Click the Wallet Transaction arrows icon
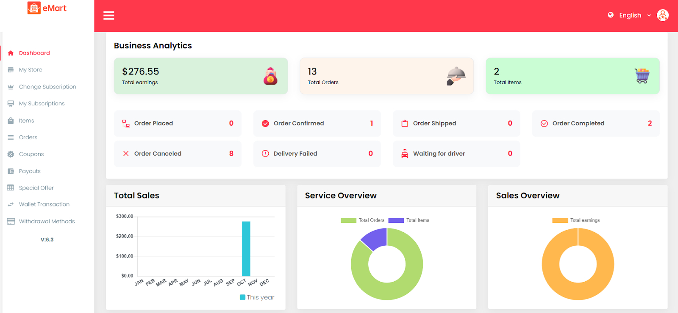The height and width of the screenshot is (313, 678). click(x=11, y=205)
